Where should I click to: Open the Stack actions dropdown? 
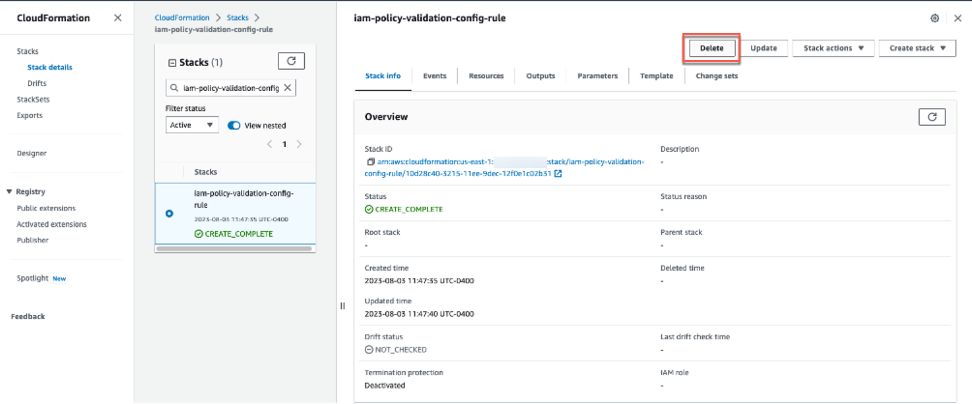[x=833, y=47]
